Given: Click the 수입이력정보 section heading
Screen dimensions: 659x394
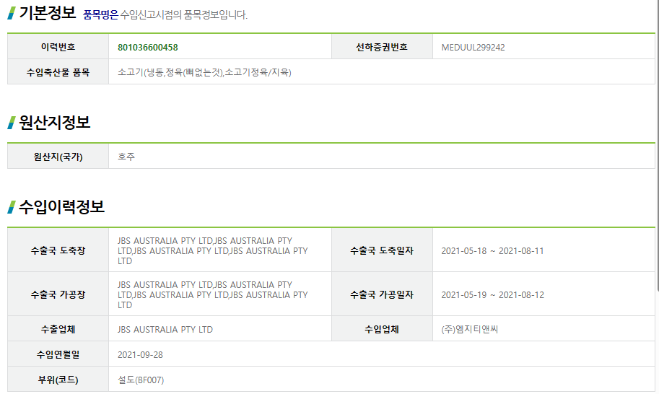Looking at the screenshot, I should [x=62, y=206].
